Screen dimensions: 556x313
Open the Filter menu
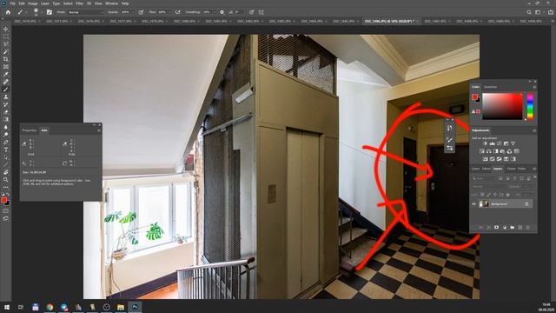tap(79, 3)
